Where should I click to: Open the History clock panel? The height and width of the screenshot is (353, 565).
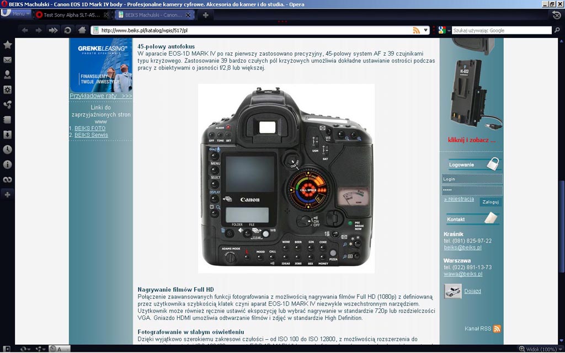point(7,149)
